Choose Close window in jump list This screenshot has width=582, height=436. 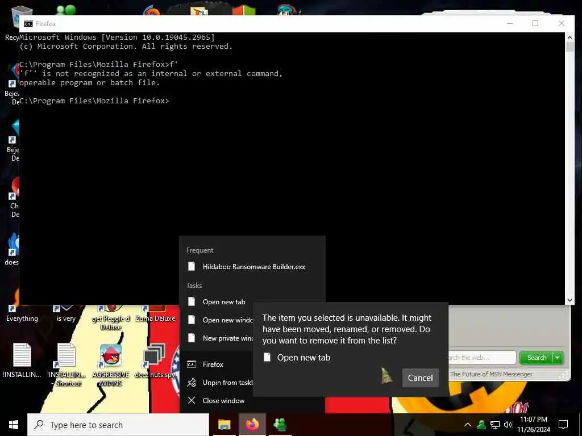tap(216, 400)
